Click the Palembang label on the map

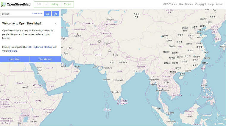pos(171,122)
